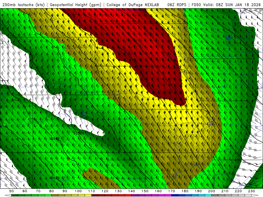The image size is (263, 197).
Task: Select the 160 colorbar value
Action: [x=158, y=191]
